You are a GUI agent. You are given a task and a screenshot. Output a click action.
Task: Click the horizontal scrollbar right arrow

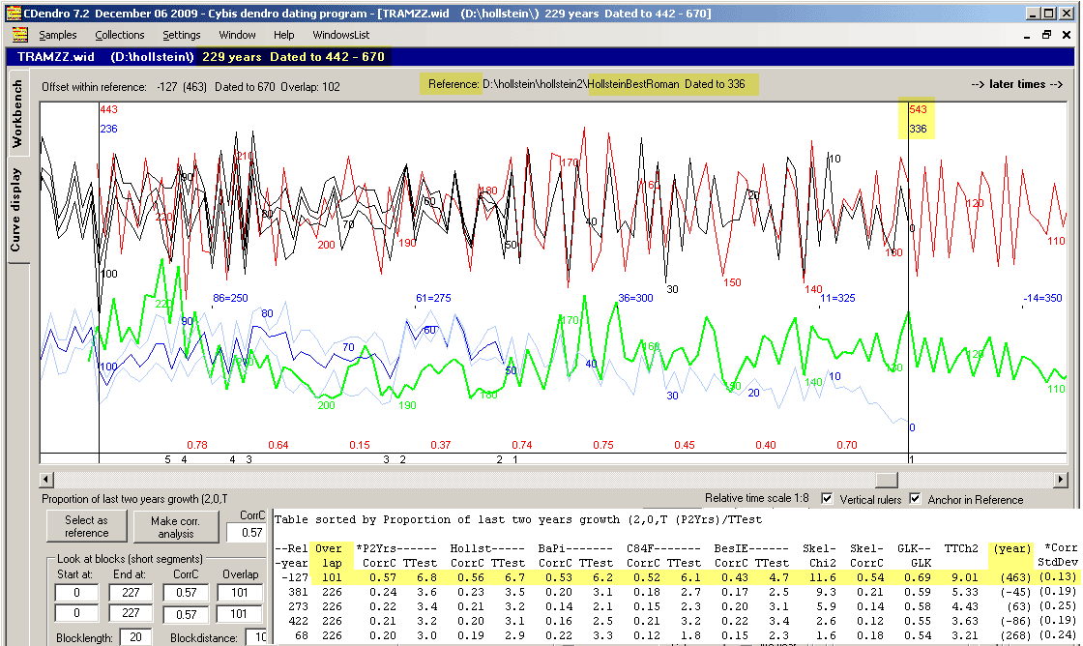(x=1061, y=480)
